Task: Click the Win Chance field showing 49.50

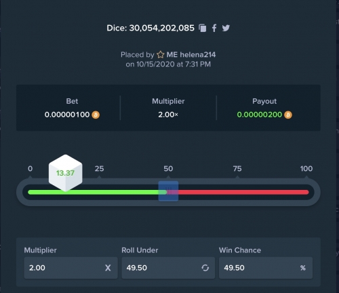Action: [x=266, y=268]
